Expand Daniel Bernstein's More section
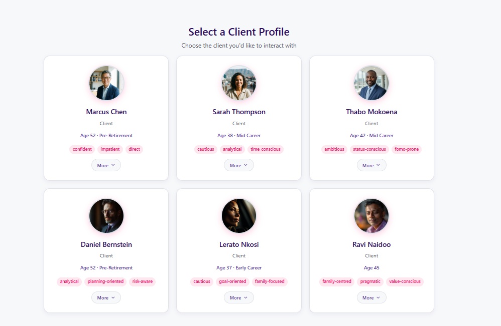 pos(106,297)
